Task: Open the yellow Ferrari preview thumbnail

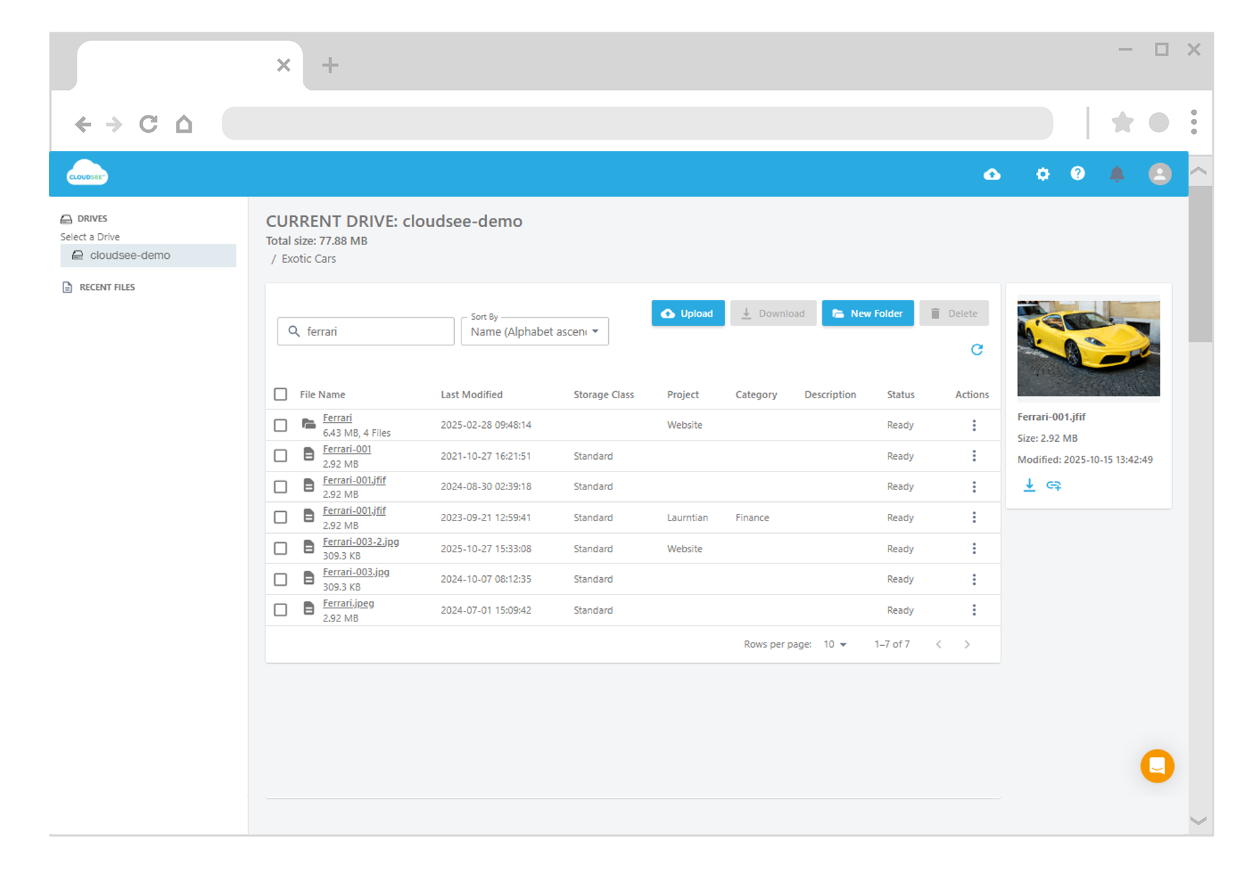Action: coord(1088,348)
